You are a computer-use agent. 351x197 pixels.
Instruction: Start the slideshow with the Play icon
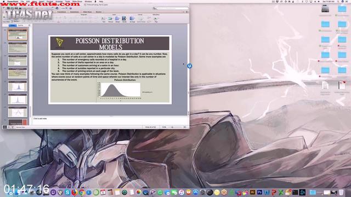tap(156, 19)
